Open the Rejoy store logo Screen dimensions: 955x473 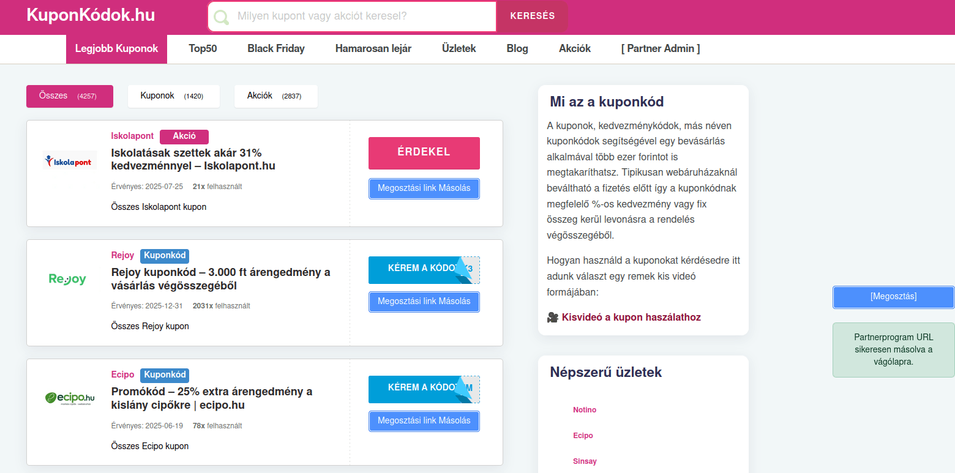tap(67, 280)
